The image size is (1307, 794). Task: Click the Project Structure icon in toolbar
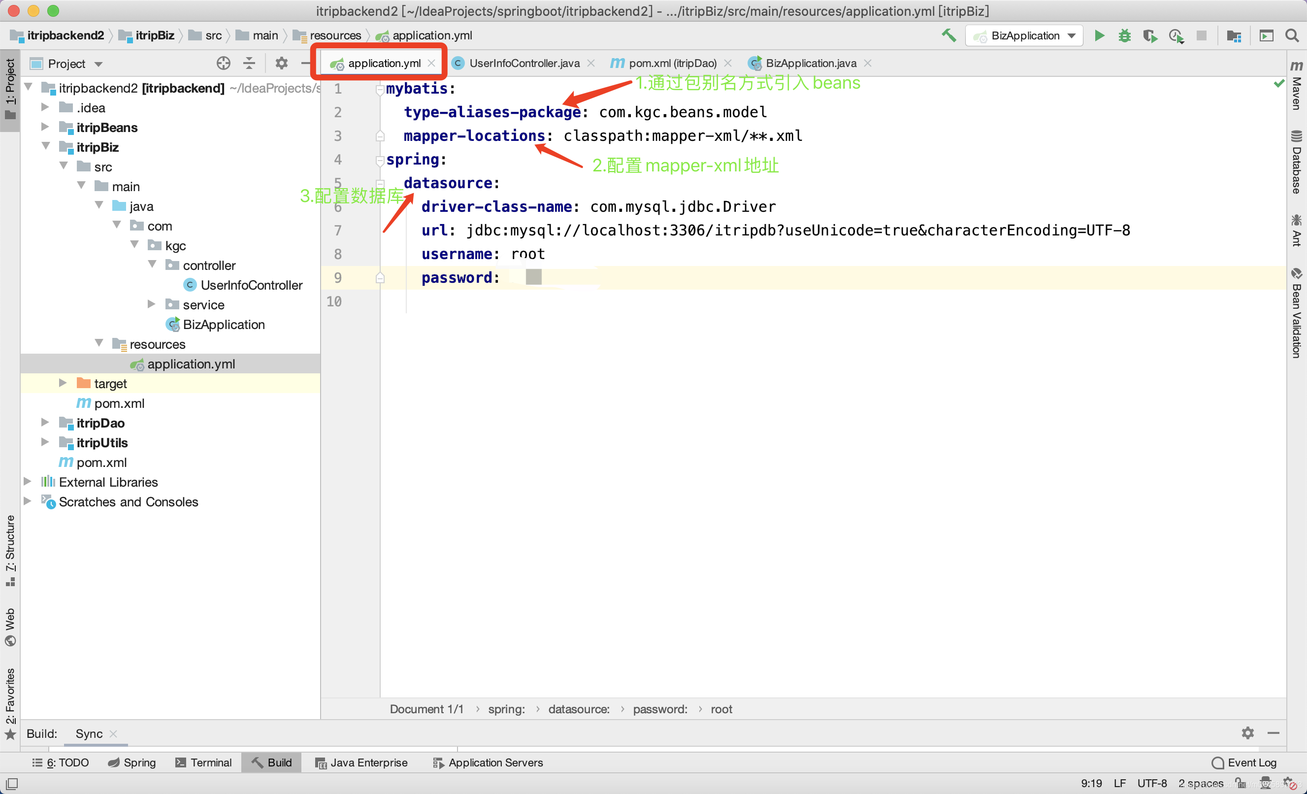coord(1234,35)
